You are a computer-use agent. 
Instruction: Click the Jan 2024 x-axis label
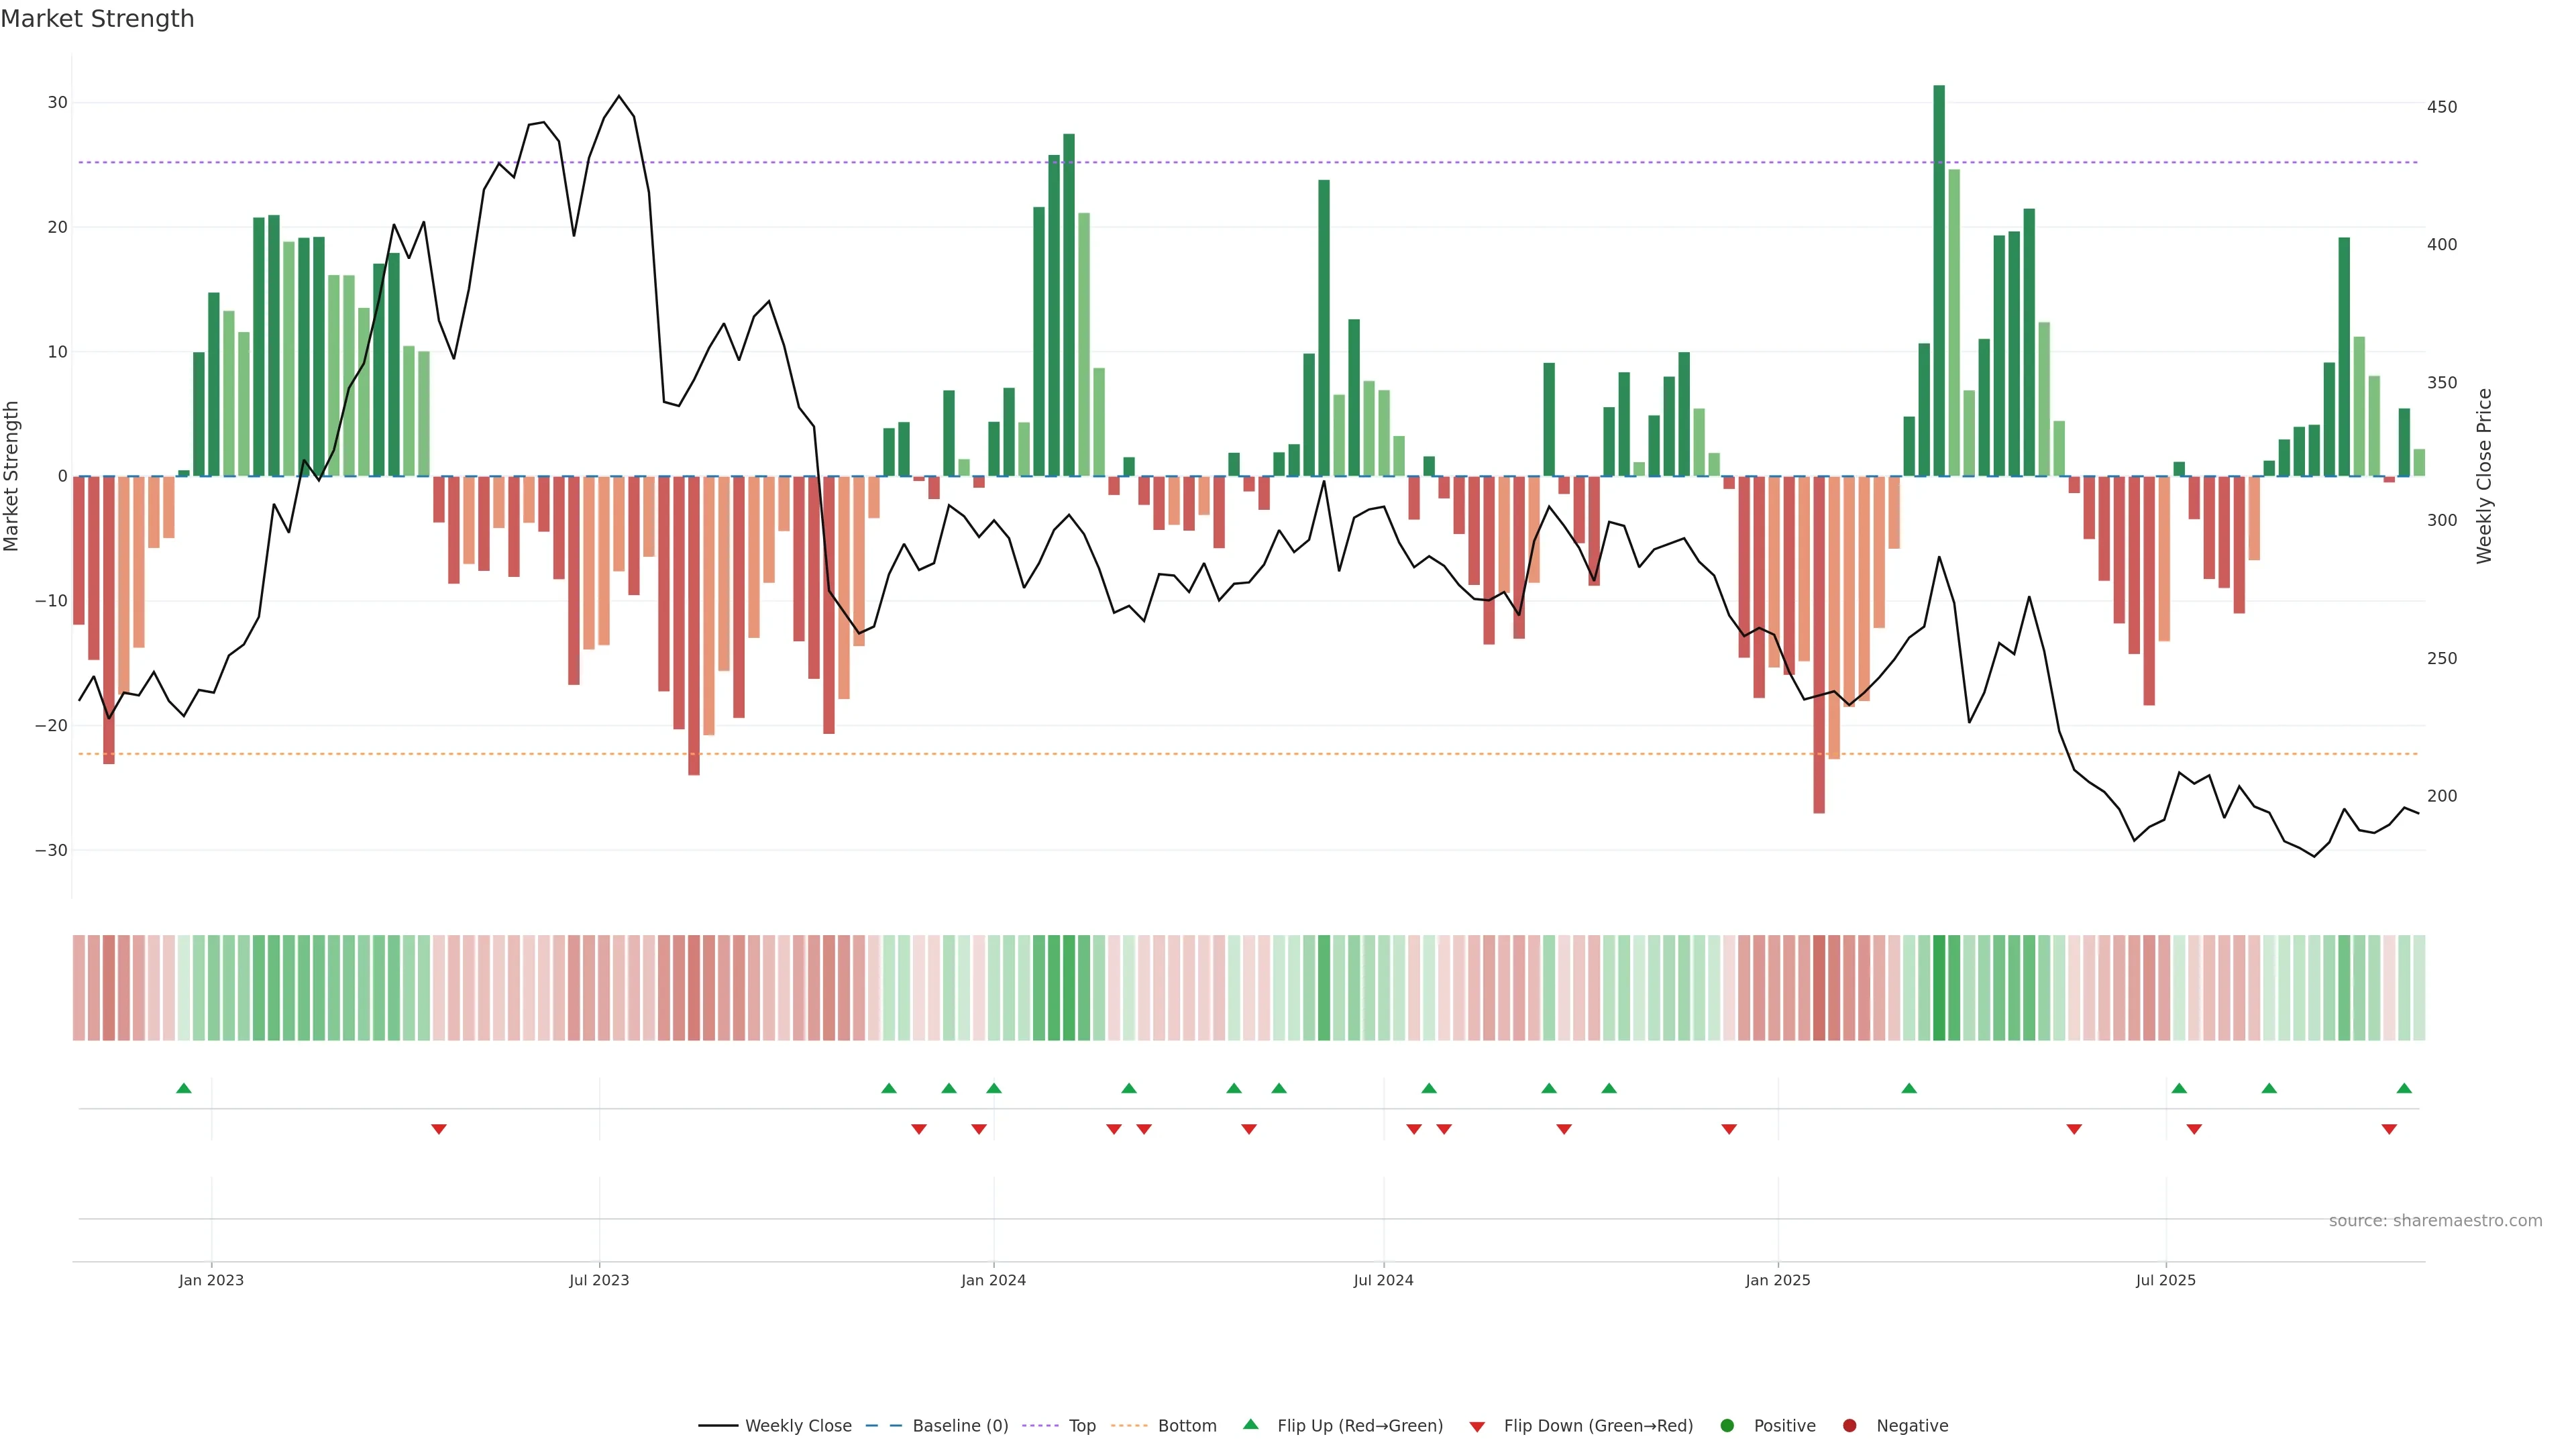(993, 1280)
